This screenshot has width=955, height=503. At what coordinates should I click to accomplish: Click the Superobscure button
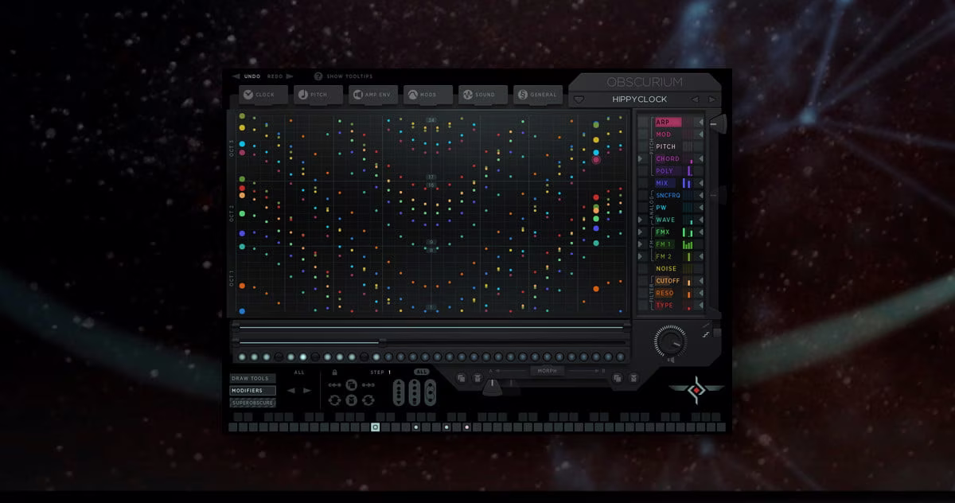(253, 402)
